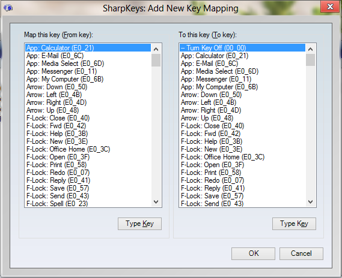
Task: Select App: E-Mail (E0_6C) in To key list
Action: [x=243, y=64]
